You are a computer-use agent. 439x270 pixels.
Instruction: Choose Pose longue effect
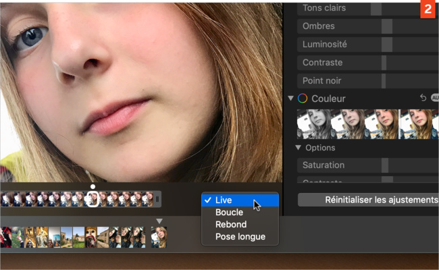click(240, 237)
